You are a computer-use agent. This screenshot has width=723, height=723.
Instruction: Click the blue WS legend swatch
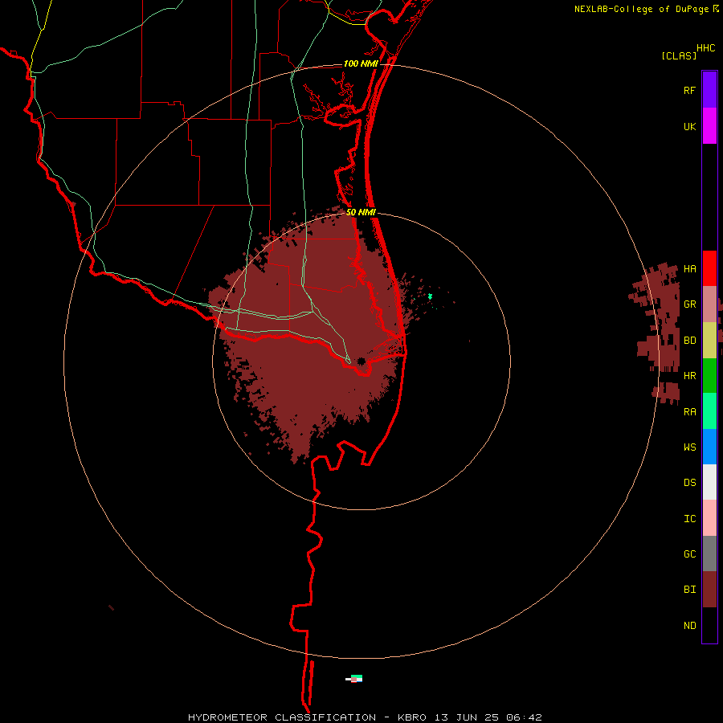[709, 447]
